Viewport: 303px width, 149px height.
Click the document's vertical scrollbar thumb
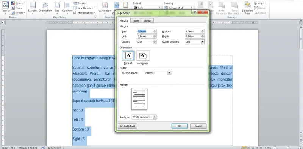pos(301,39)
